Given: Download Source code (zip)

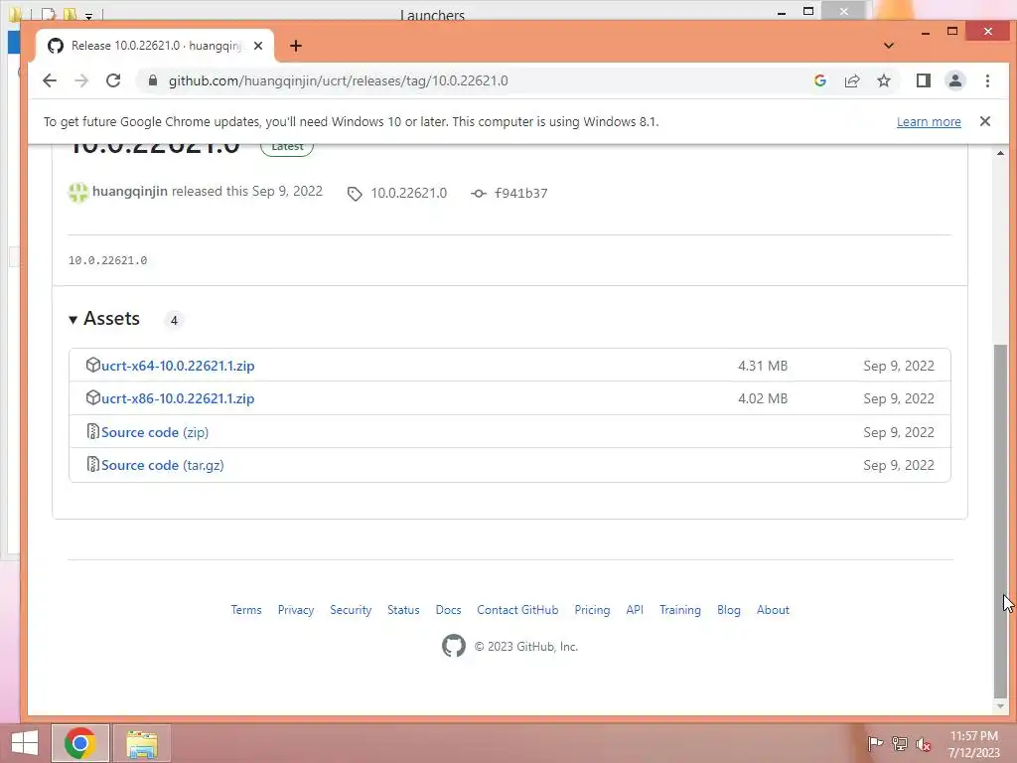Looking at the screenshot, I should [154, 432].
